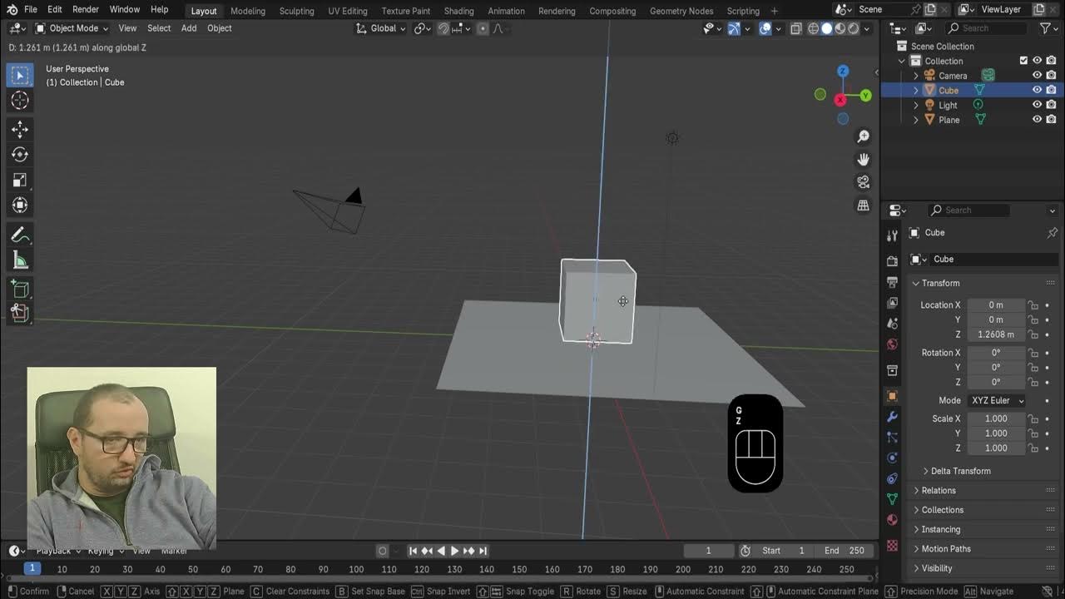Open the File menu
1065x599 pixels.
tap(31, 9)
